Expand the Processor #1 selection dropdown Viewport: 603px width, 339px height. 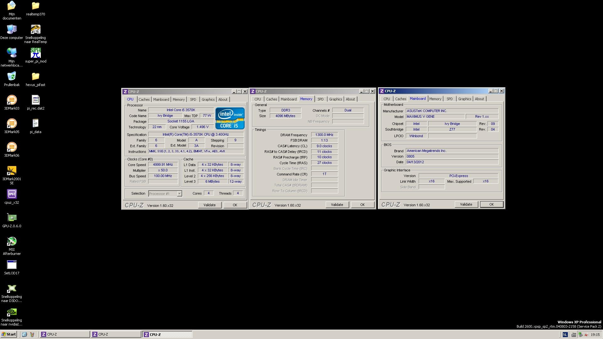coord(179,194)
